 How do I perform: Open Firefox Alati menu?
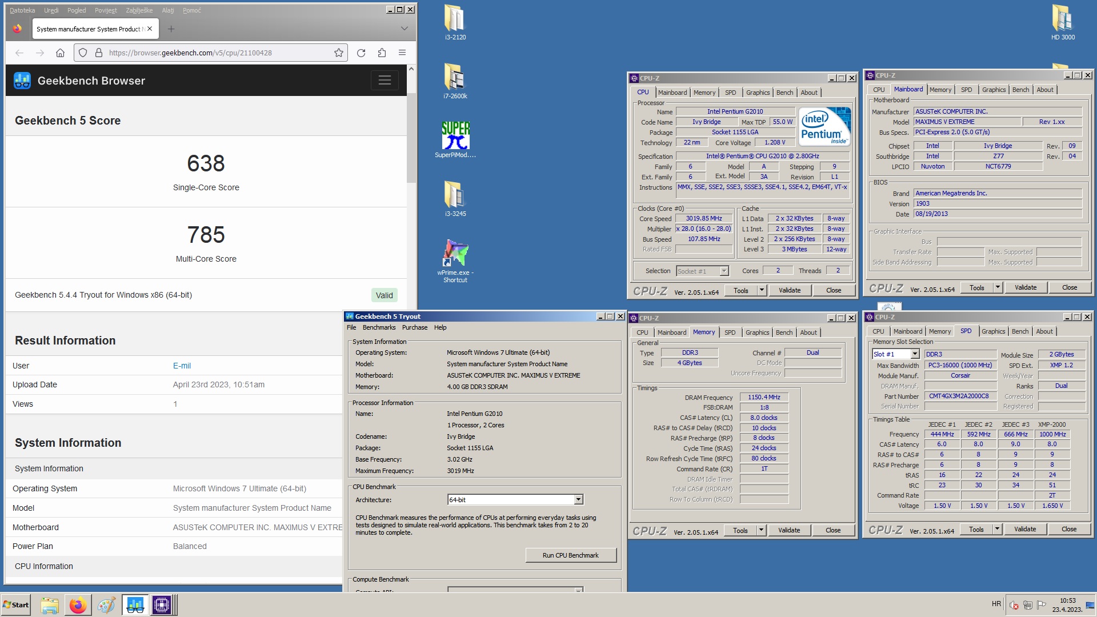168,10
